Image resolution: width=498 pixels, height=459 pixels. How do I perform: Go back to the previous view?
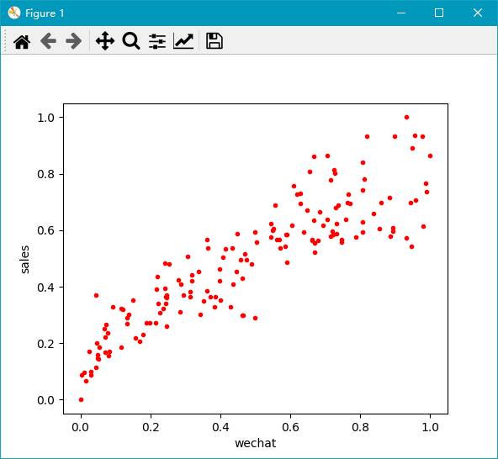pyautogui.click(x=48, y=41)
